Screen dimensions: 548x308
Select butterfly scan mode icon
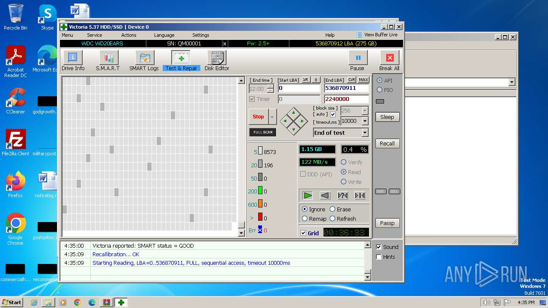point(360,195)
